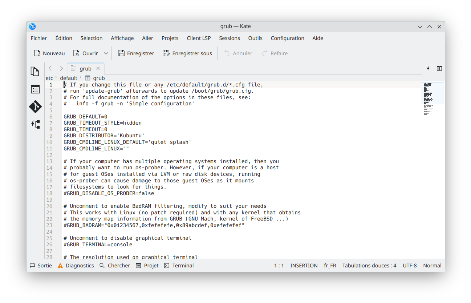Click text GRUB_DISTRIBUTOR='Kubuntu'
The height and width of the screenshot is (303, 471).
coord(104,136)
